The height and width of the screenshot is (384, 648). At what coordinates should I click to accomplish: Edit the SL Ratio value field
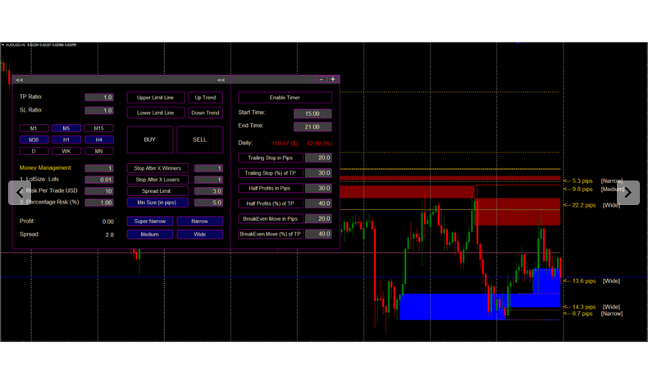click(99, 111)
